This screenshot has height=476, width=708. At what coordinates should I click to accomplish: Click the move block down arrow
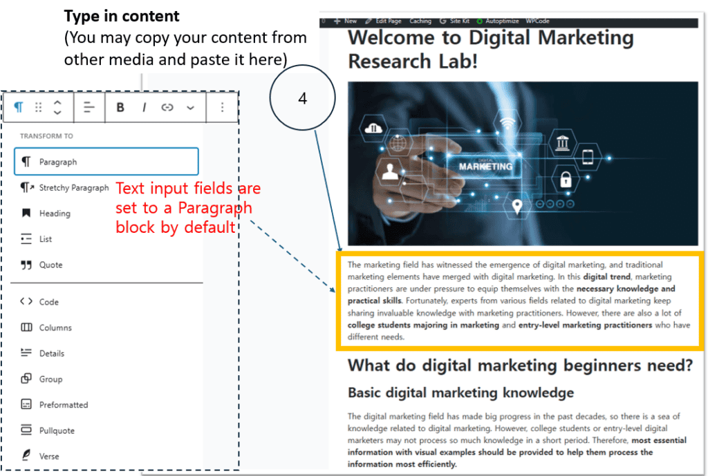click(57, 113)
